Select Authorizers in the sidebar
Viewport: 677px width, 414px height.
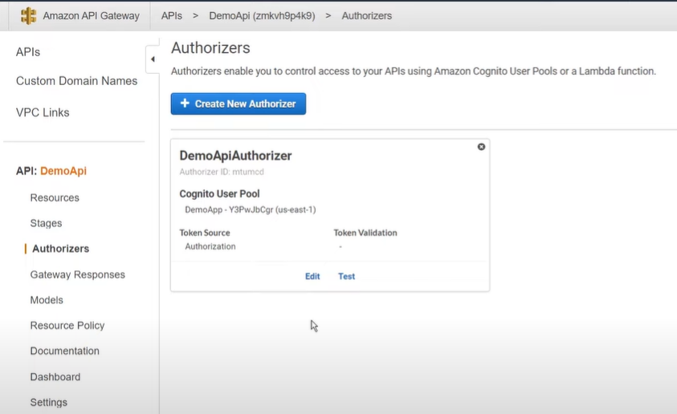(x=61, y=249)
